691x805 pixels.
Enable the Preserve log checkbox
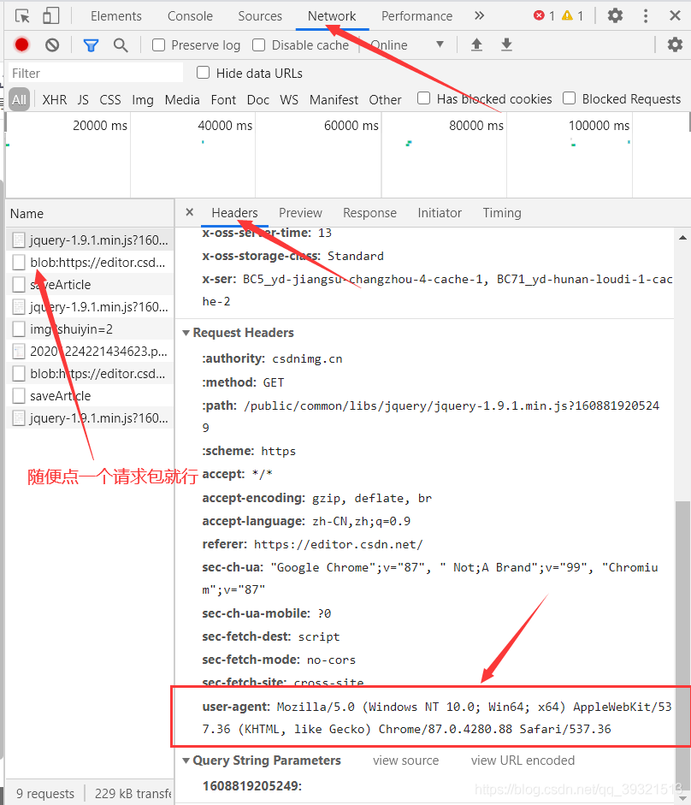(x=158, y=45)
